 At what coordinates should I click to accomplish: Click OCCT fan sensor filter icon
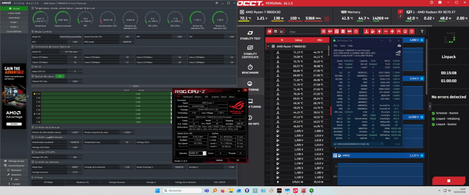click(392, 31)
